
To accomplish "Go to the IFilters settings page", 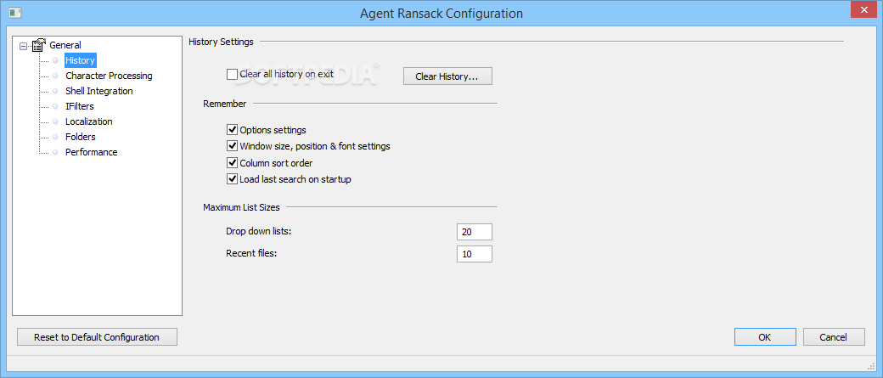I will (80, 106).
